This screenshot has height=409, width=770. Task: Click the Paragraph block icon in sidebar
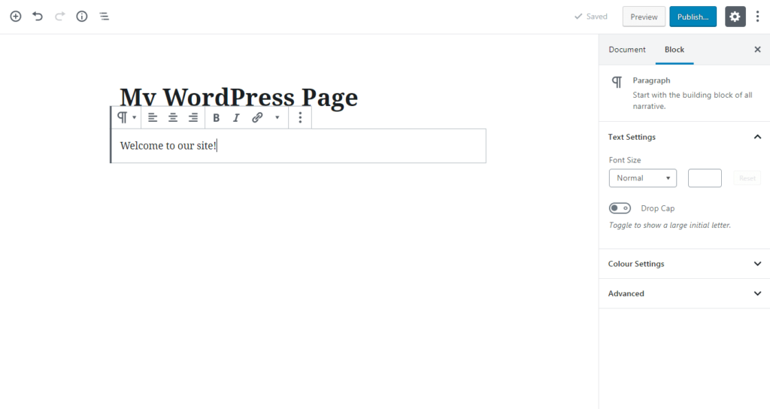pos(617,81)
